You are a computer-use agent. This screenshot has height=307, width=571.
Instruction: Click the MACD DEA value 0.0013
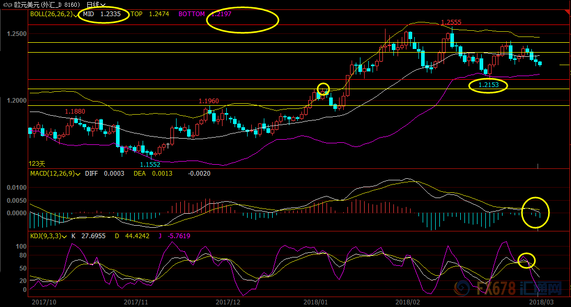[161, 174]
